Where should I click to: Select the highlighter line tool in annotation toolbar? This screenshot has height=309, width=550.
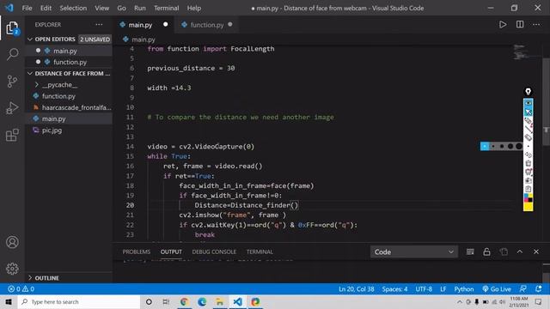point(528,130)
